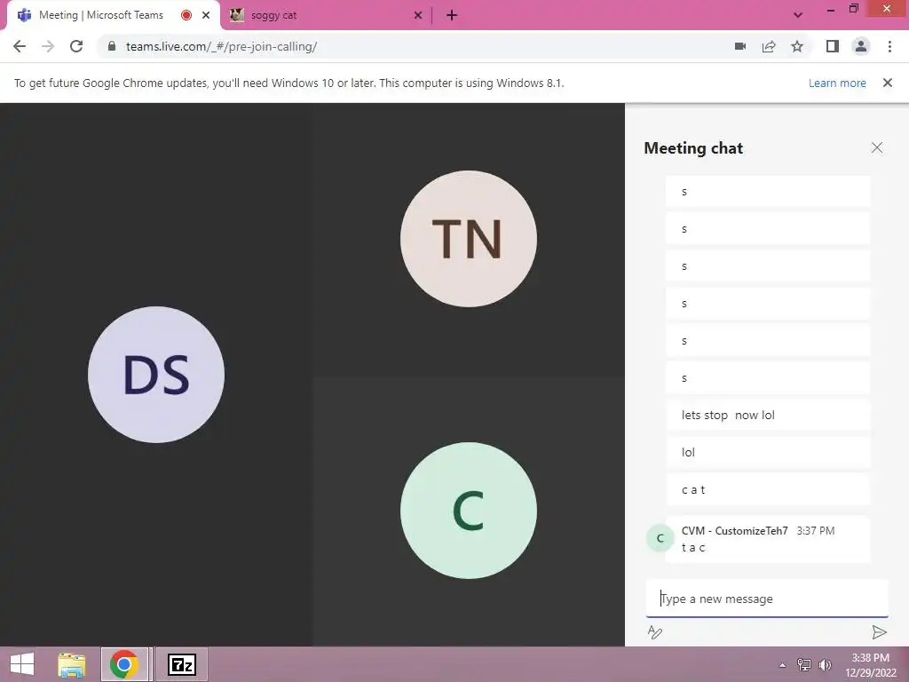Bookmark this page with star icon
The image size is (909, 682).
pyautogui.click(x=797, y=46)
